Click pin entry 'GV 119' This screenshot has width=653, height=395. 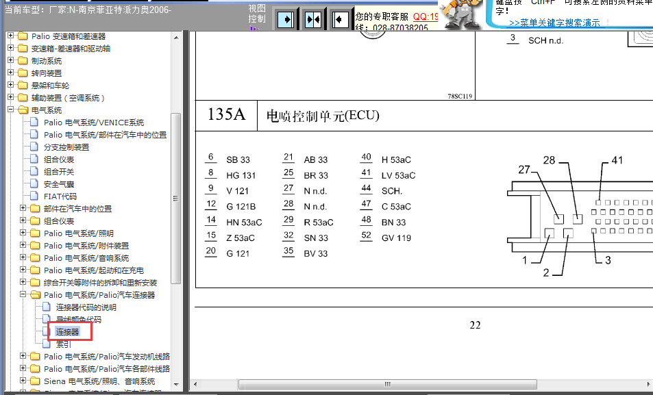click(396, 238)
